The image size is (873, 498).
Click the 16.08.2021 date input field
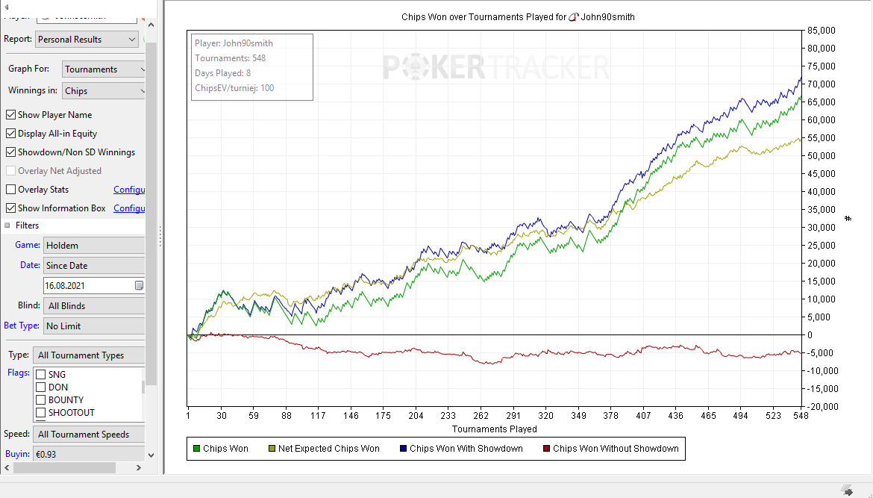pyautogui.click(x=87, y=286)
